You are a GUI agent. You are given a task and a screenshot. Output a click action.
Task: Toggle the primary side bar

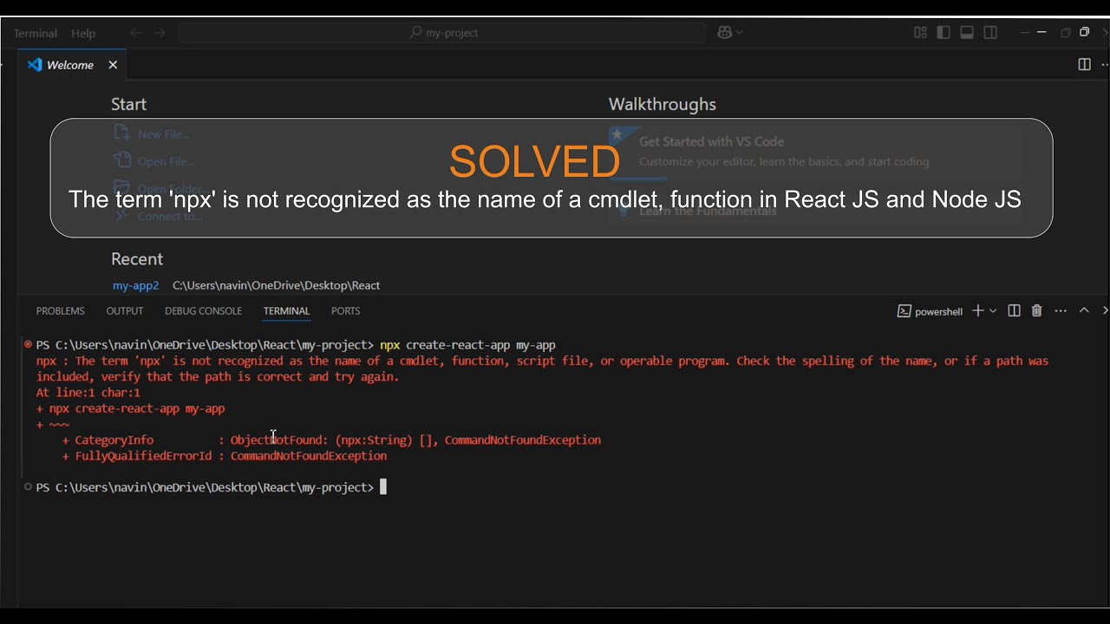[x=943, y=32]
